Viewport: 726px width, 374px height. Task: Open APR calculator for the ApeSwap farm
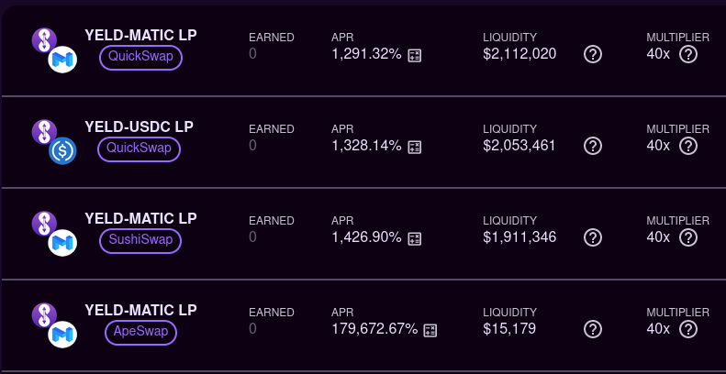[430, 331]
